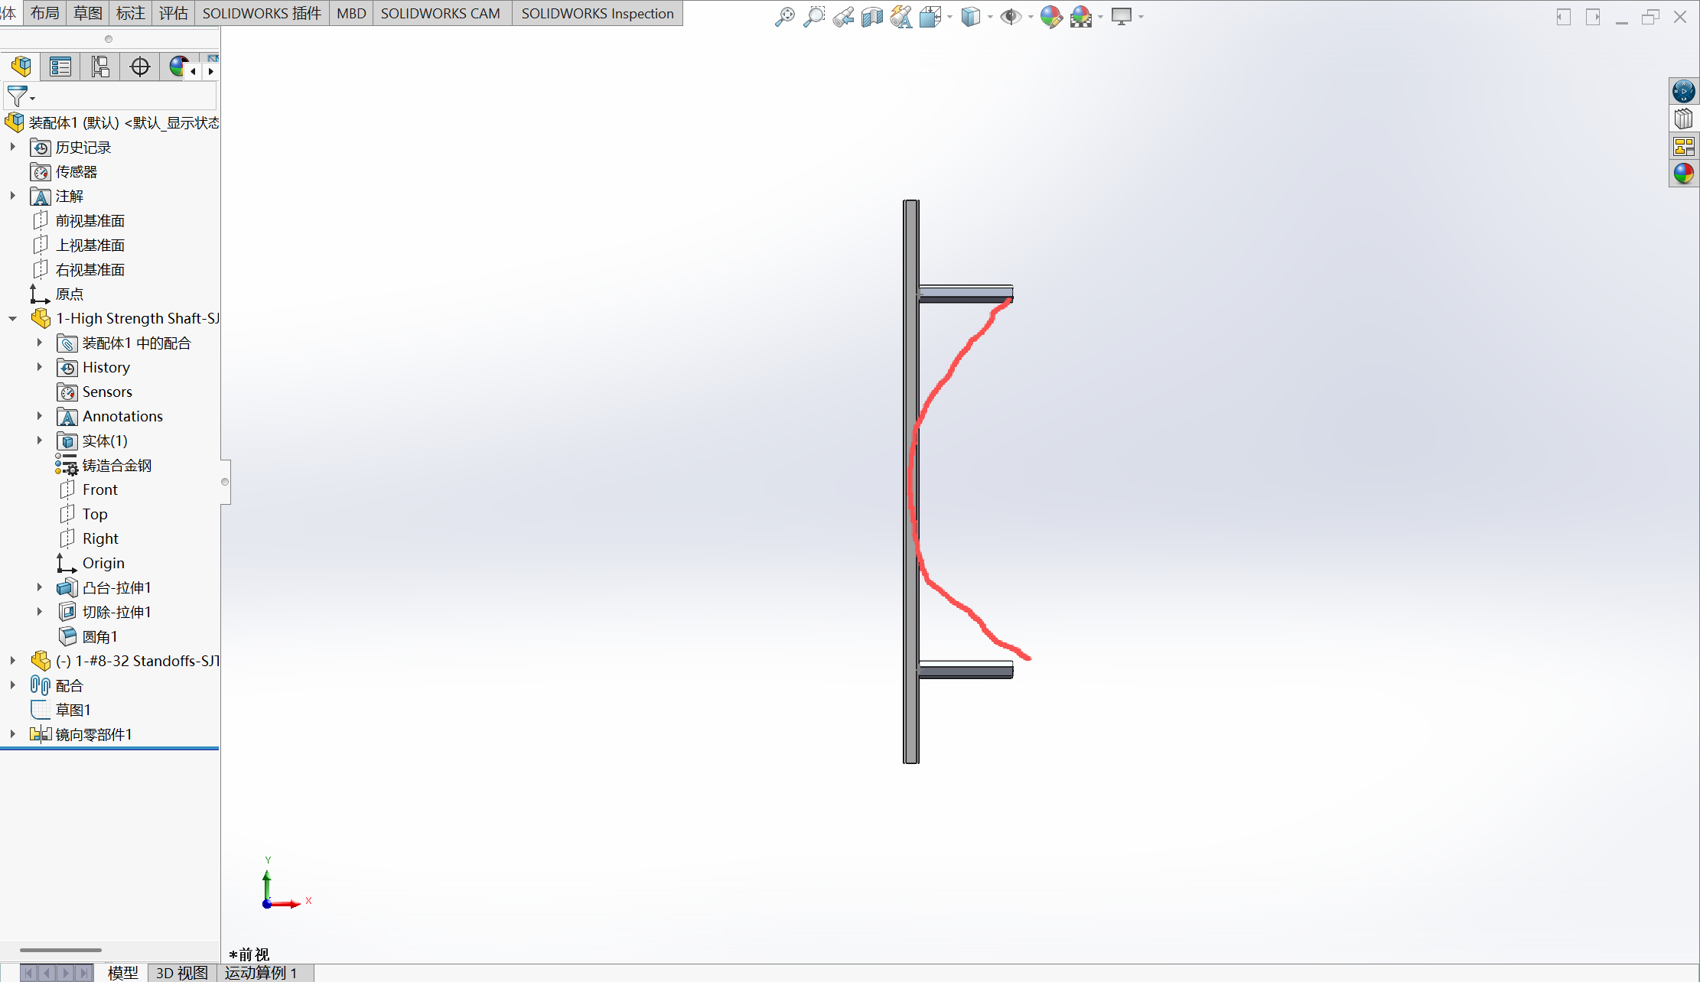Open the 布局 ribbon tab
This screenshot has width=1700, height=982.
[44, 13]
